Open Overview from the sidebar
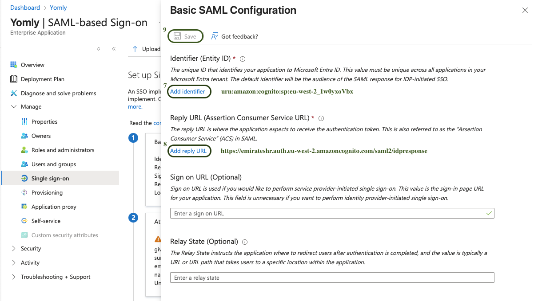The width and height of the screenshot is (538, 301). (32, 65)
